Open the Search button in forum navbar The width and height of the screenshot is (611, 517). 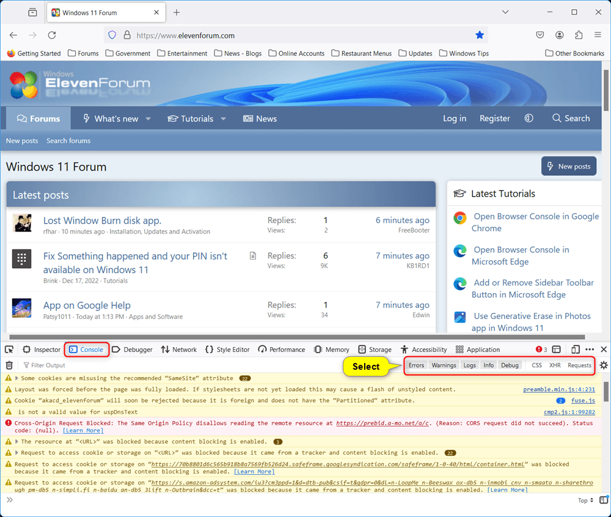coord(571,119)
